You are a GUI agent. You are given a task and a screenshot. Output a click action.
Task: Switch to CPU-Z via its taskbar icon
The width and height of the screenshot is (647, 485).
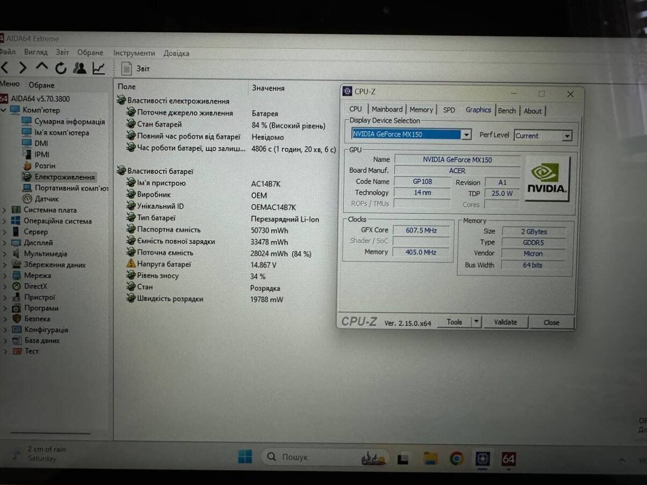[x=482, y=459]
